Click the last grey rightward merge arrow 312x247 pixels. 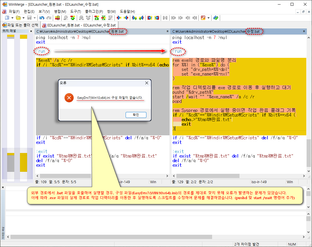pyautogui.click(x=195, y=18)
